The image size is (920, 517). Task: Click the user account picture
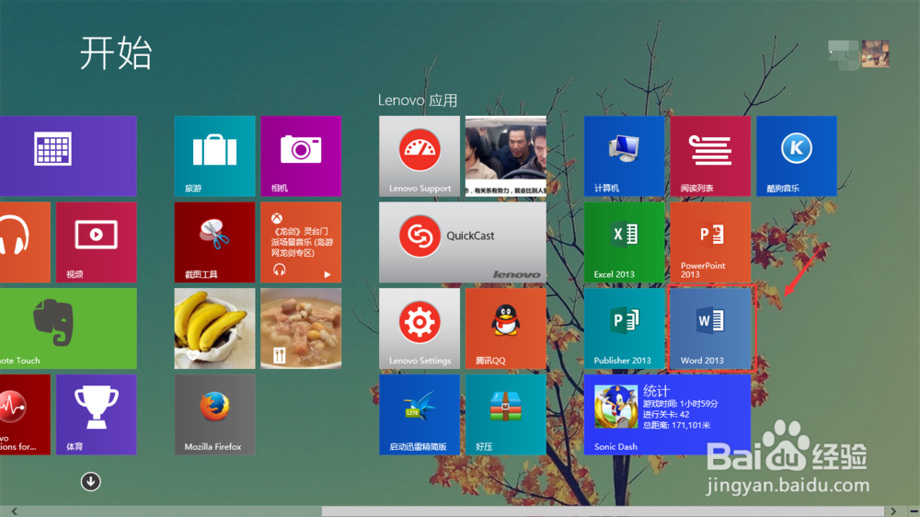pos(875,54)
